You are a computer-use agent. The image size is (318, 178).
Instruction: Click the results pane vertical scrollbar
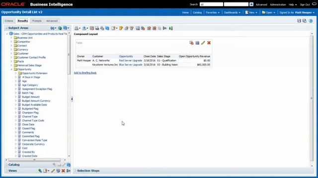pyautogui.click(x=312, y=98)
